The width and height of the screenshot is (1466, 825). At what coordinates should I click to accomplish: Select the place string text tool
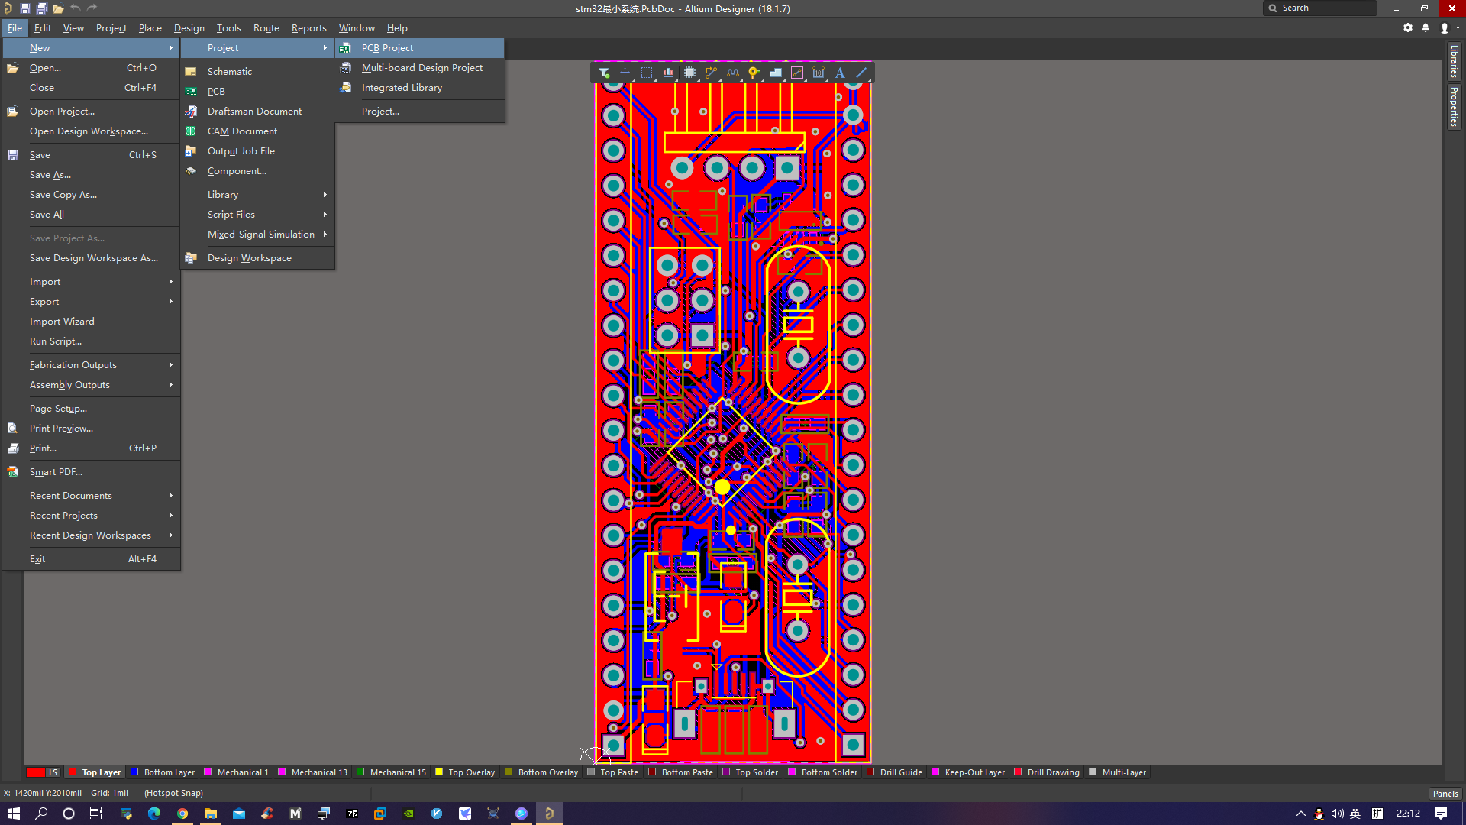(840, 73)
